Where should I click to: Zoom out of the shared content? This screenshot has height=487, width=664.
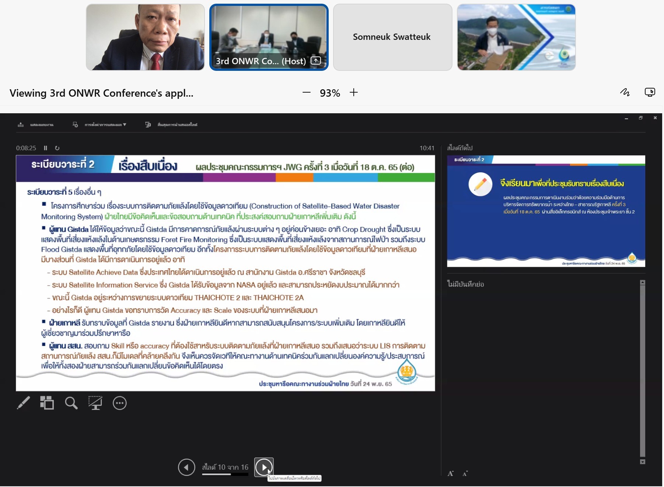pyautogui.click(x=306, y=93)
